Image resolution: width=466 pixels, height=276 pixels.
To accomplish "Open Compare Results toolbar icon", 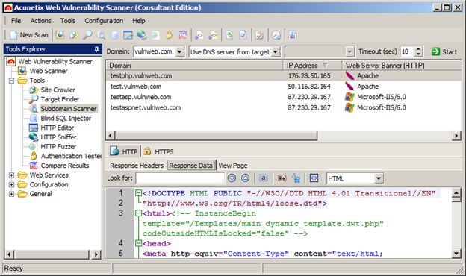I will pyautogui.click(x=183, y=35).
